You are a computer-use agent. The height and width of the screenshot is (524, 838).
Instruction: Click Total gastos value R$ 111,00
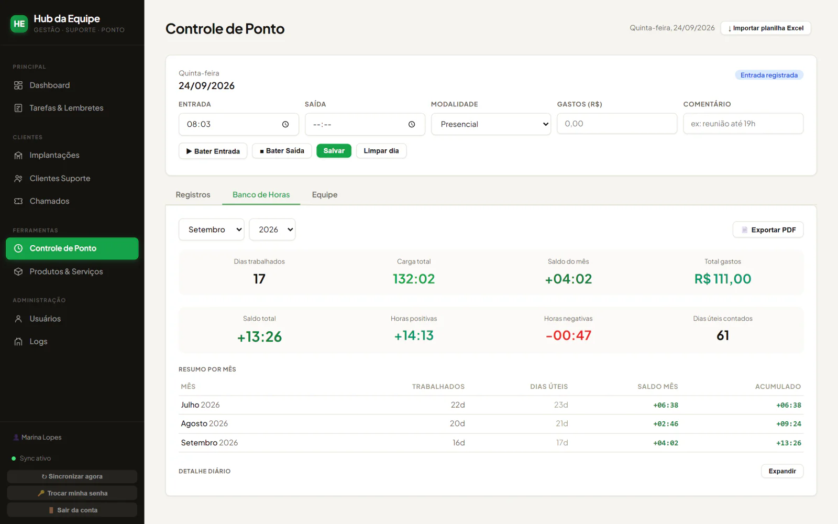click(723, 279)
